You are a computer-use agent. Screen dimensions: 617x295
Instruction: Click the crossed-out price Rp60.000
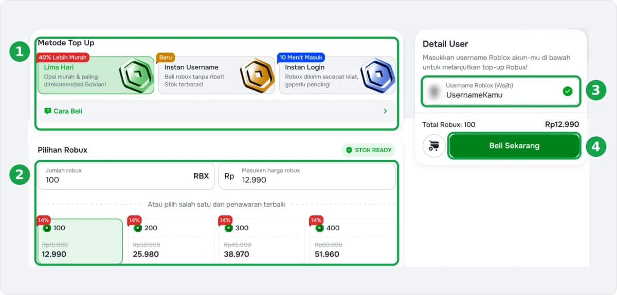329,245
